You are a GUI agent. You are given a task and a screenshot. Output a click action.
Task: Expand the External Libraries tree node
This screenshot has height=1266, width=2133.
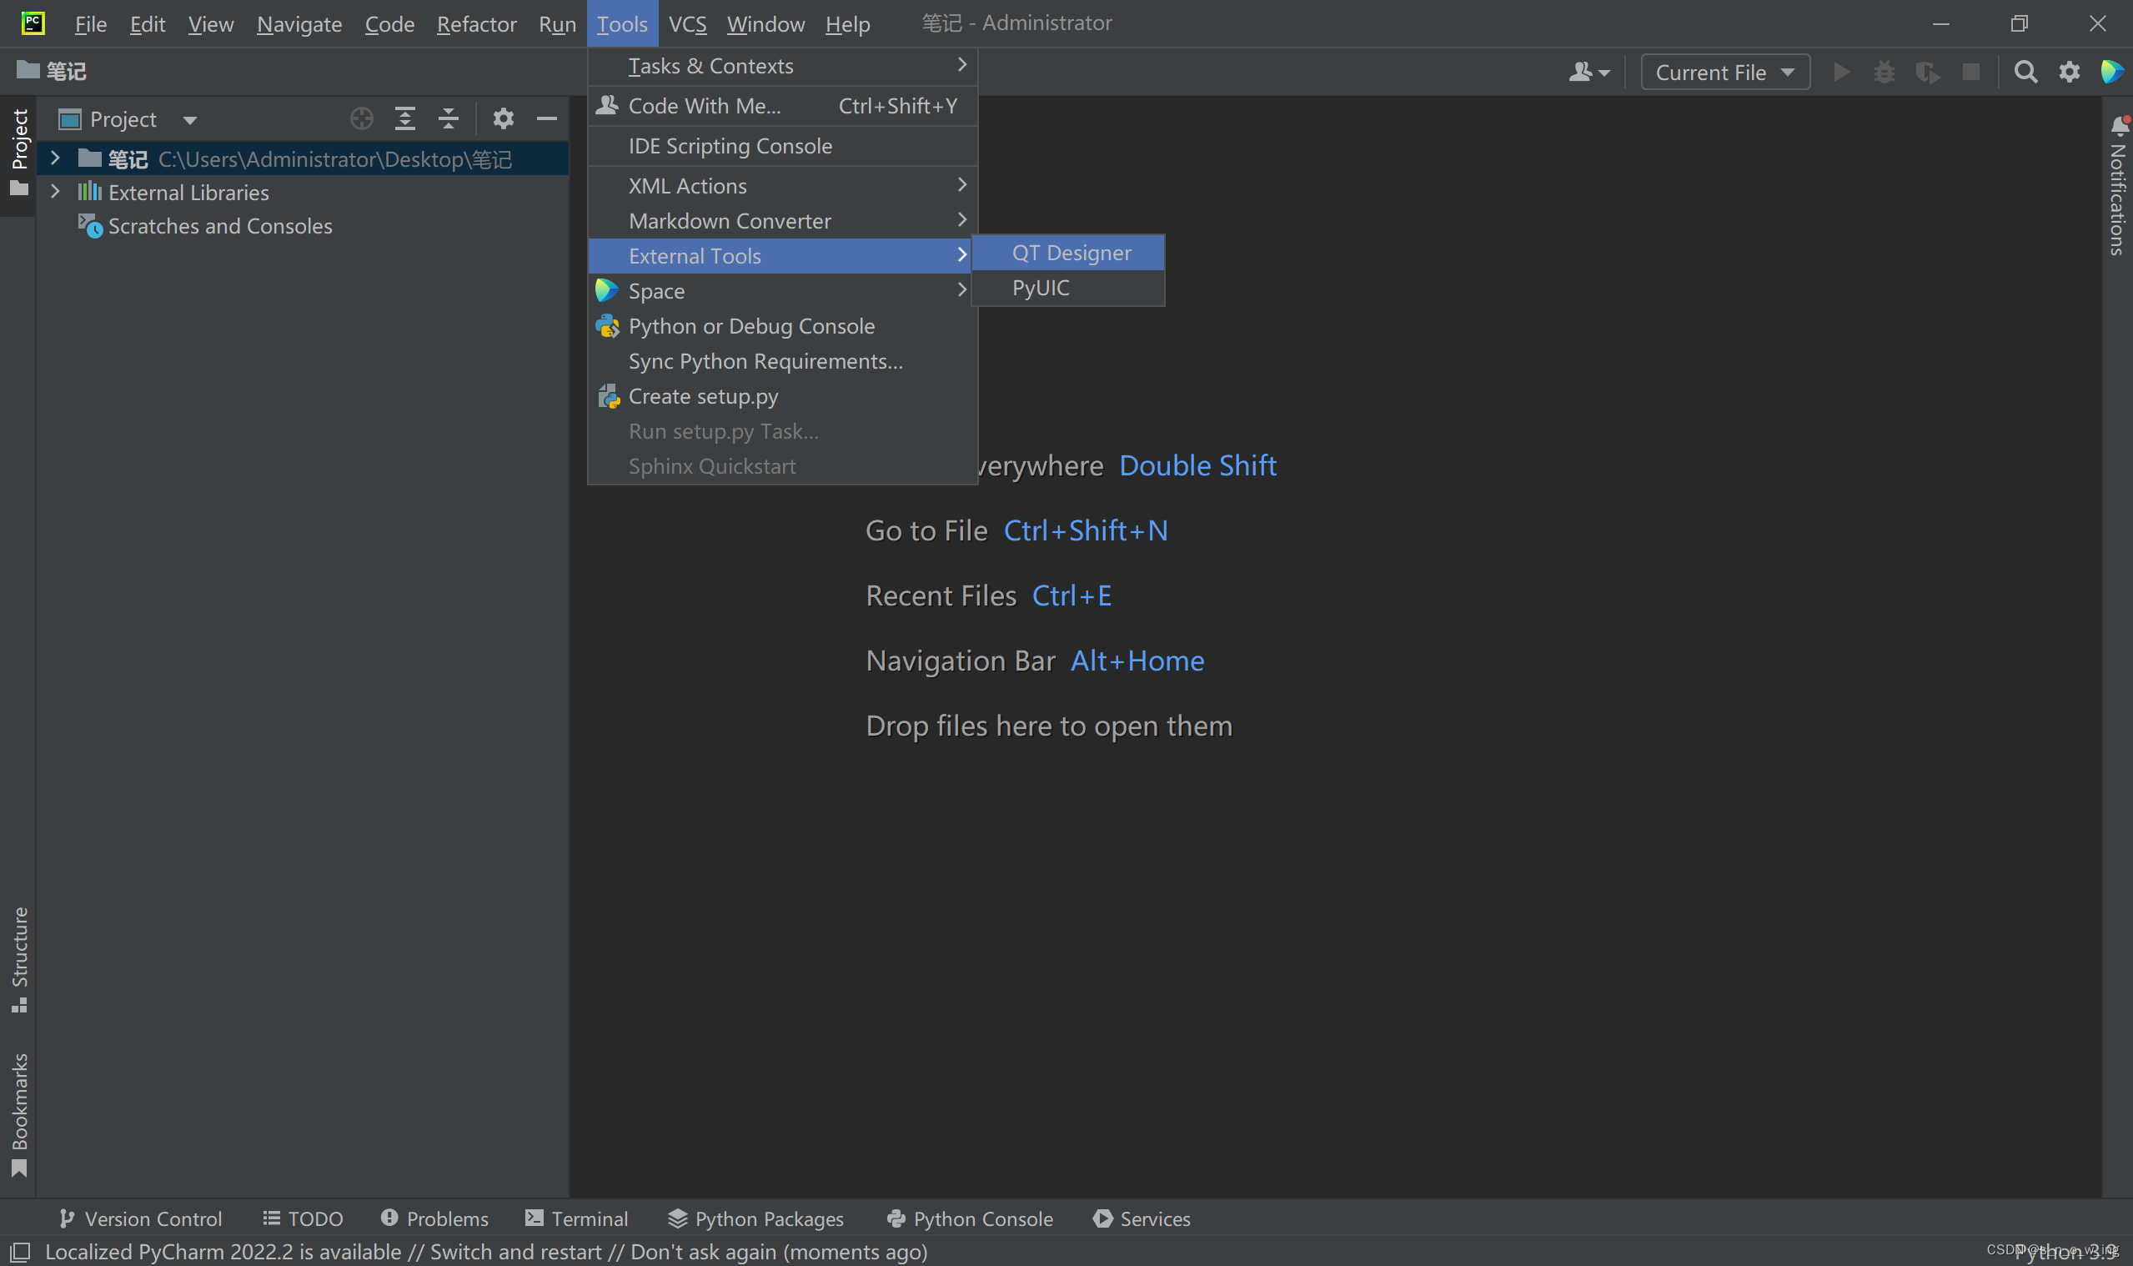pyautogui.click(x=55, y=193)
